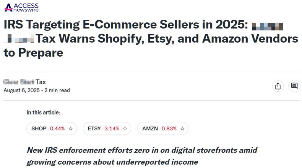Click the AMZN ticker symbol text
The height and width of the screenshot is (168, 302).
coord(150,128)
